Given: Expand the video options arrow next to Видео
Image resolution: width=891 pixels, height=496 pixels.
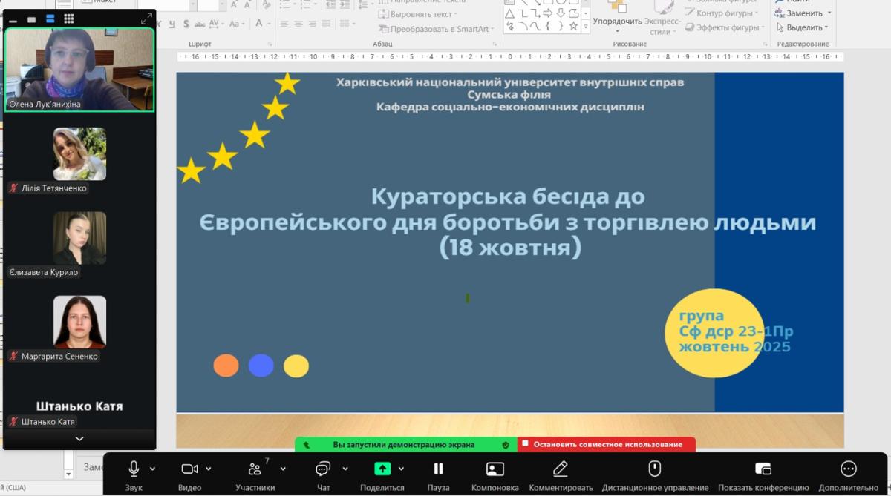Looking at the screenshot, I should [x=209, y=469].
